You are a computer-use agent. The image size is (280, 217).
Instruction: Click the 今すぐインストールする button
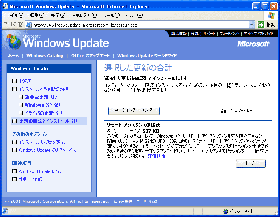(x=134, y=111)
